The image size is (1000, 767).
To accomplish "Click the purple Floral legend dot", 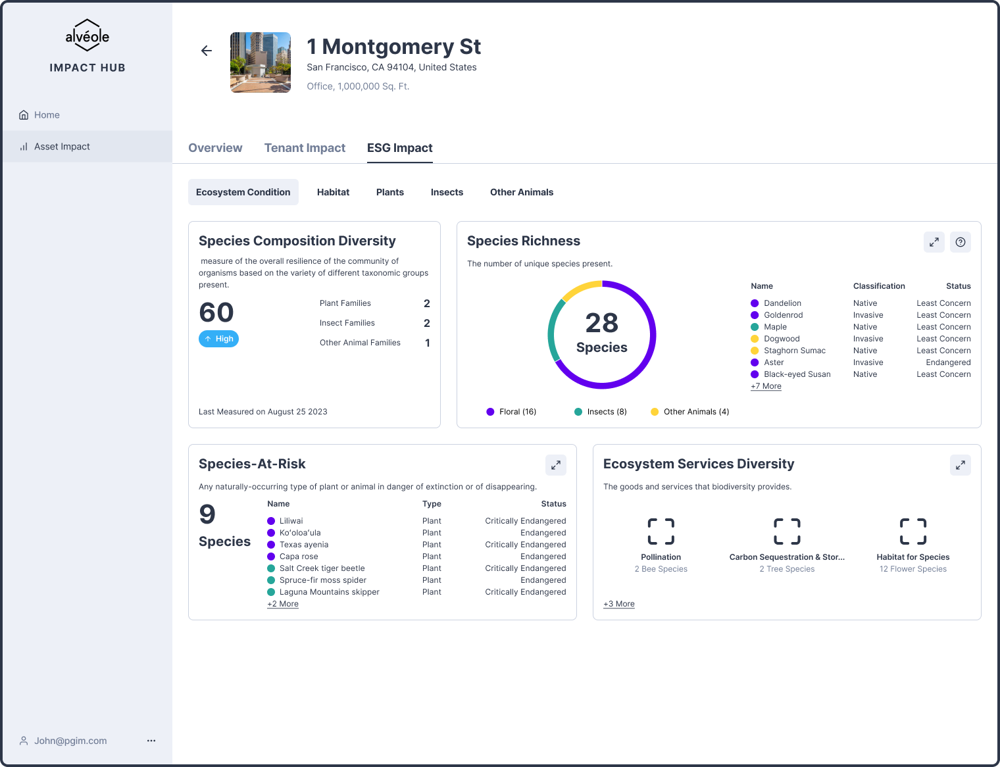I will [x=490, y=412].
